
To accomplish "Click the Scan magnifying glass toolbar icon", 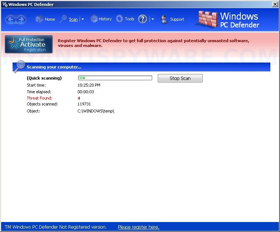I will [x=63, y=19].
